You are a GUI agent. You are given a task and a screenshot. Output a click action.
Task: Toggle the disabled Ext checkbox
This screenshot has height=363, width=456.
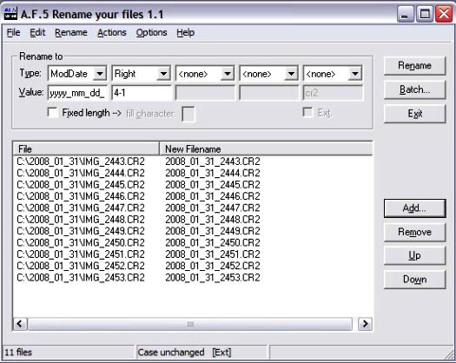(307, 112)
